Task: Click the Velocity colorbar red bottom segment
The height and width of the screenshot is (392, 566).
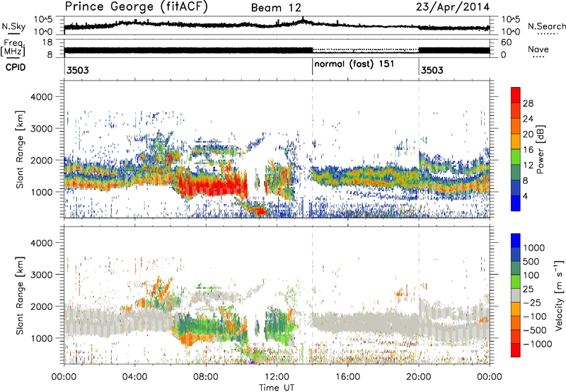Action: click(x=516, y=350)
